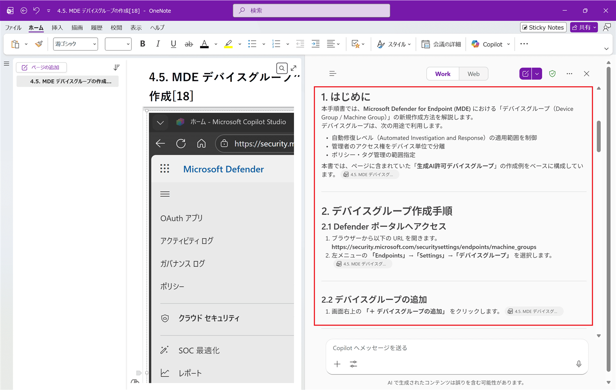Switch to the 挿入 ribbon tab
Screen dimensions: 616x390
point(57,28)
